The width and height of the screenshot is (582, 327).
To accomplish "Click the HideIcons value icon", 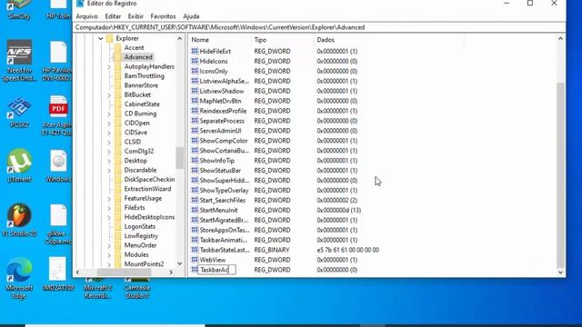I will tap(195, 61).
